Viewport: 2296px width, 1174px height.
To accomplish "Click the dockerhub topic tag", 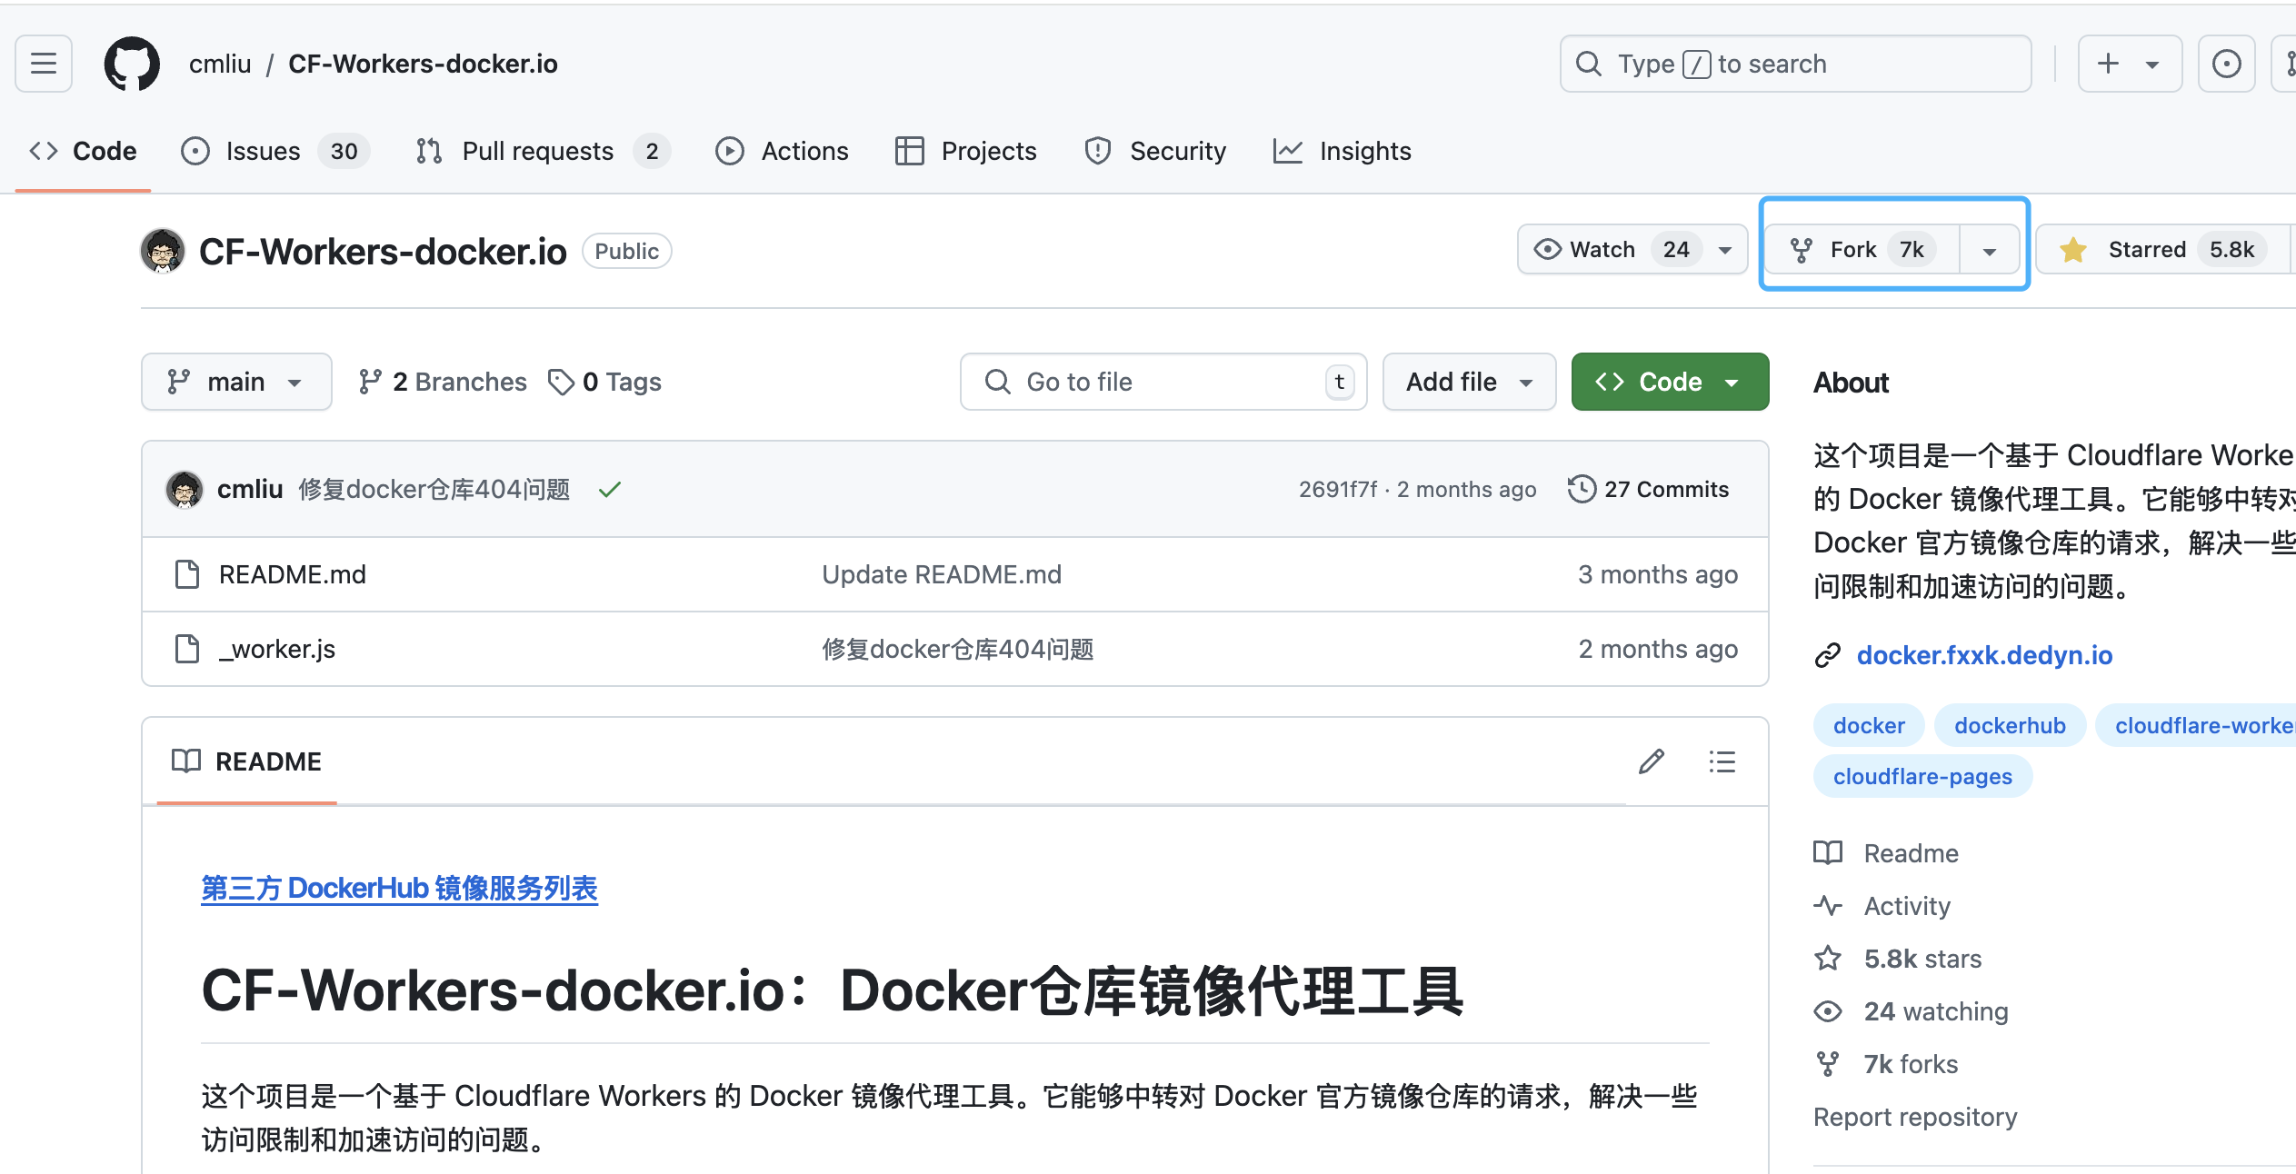I will pyautogui.click(x=2010, y=725).
